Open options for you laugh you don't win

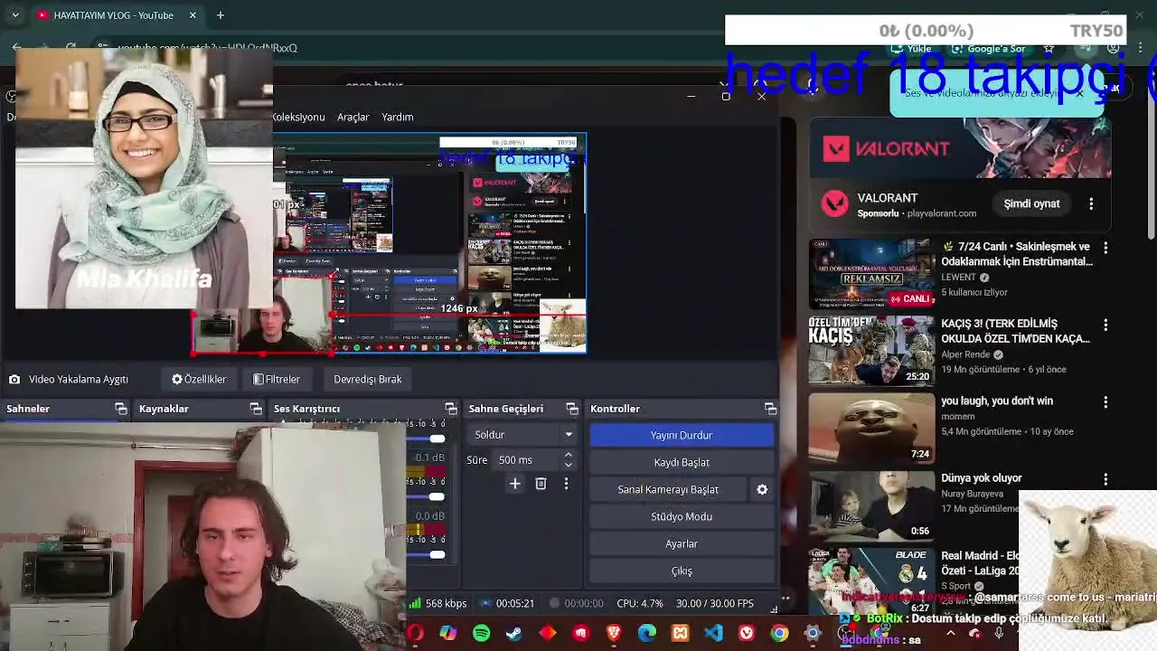[x=1105, y=401]
